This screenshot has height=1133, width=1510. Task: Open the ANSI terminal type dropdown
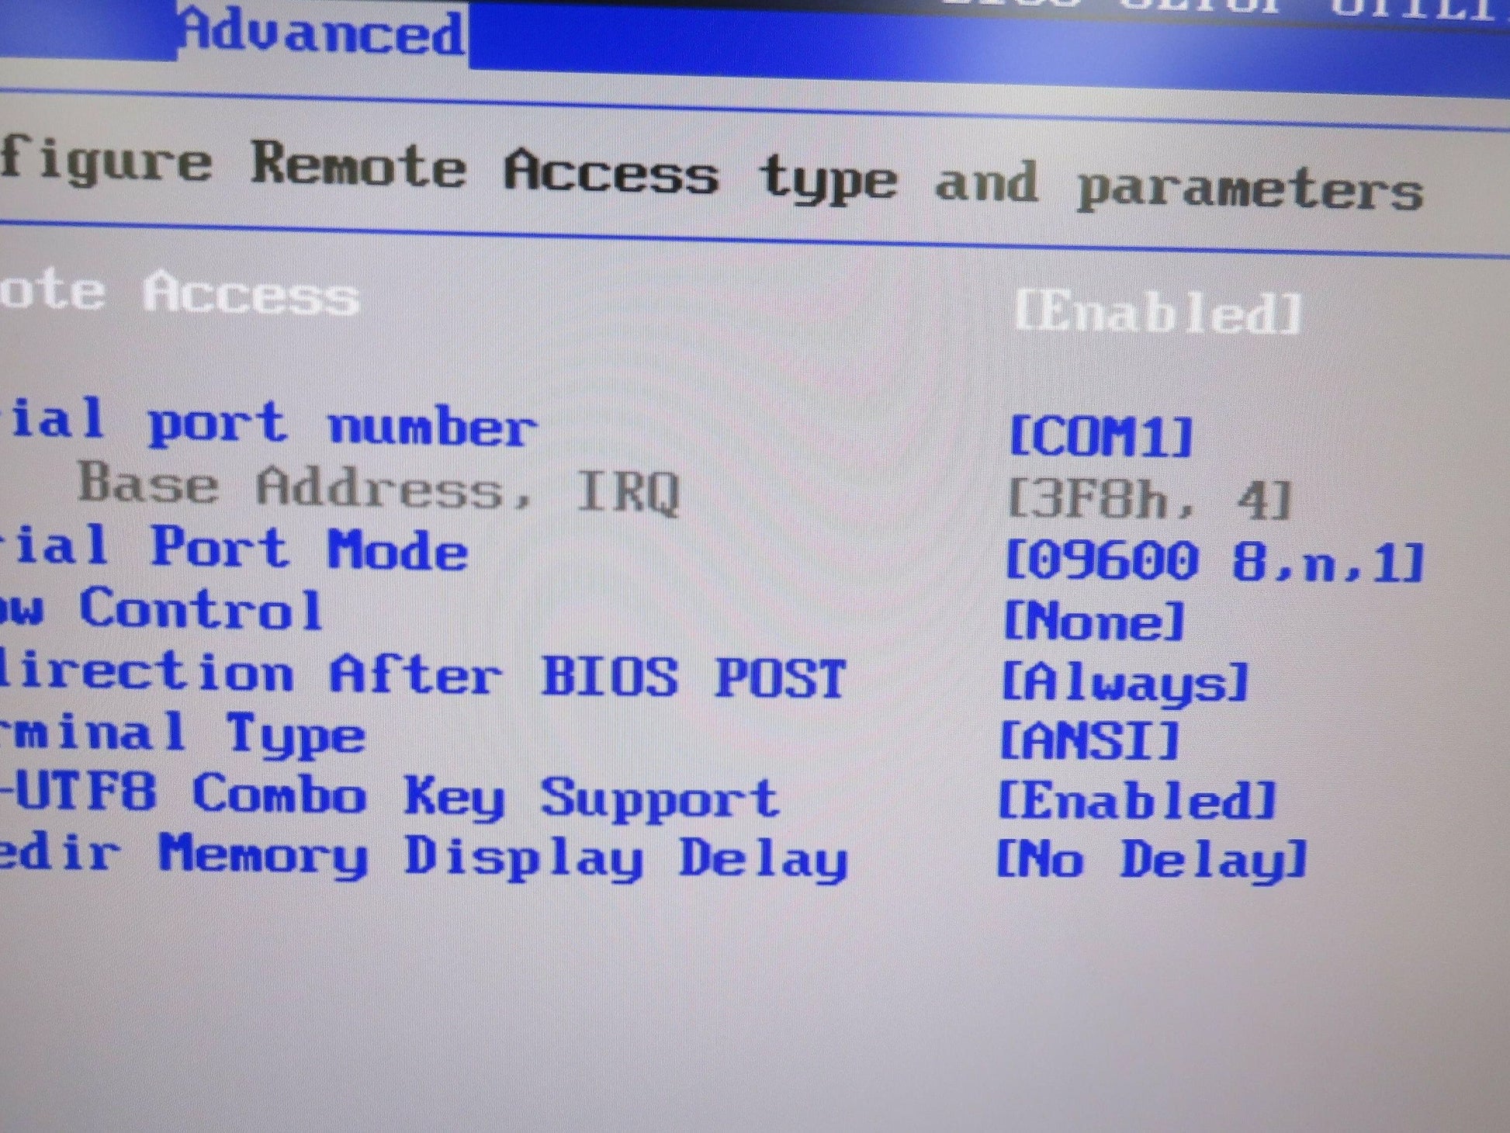pyautogui.click(x=1089, y=741)
